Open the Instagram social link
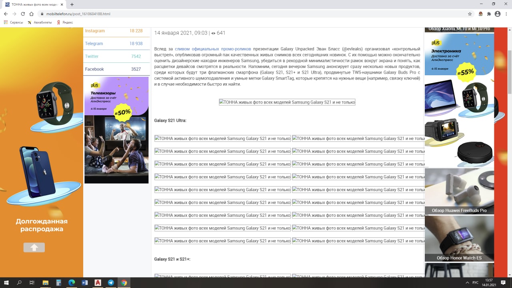The height and width of the screenshot is (288, 512). click(x=95, y=31)
